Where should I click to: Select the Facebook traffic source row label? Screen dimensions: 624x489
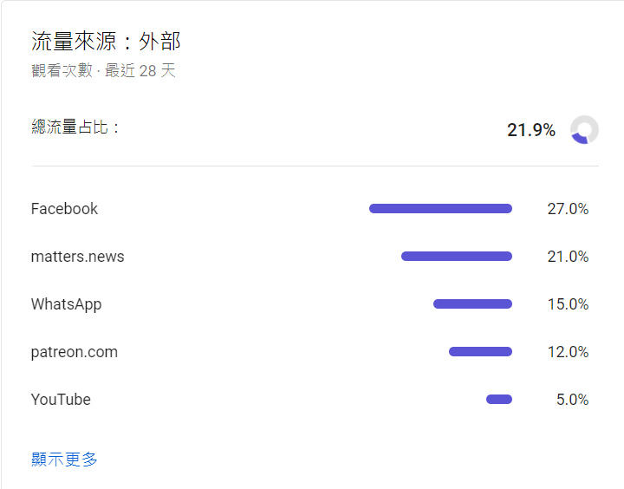click(x=64, y=209)
